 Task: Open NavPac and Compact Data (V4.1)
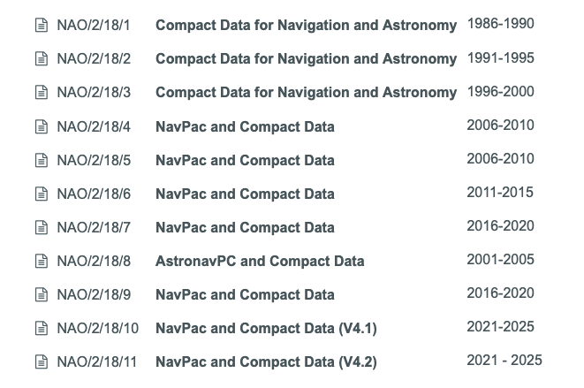coord(266,328)
